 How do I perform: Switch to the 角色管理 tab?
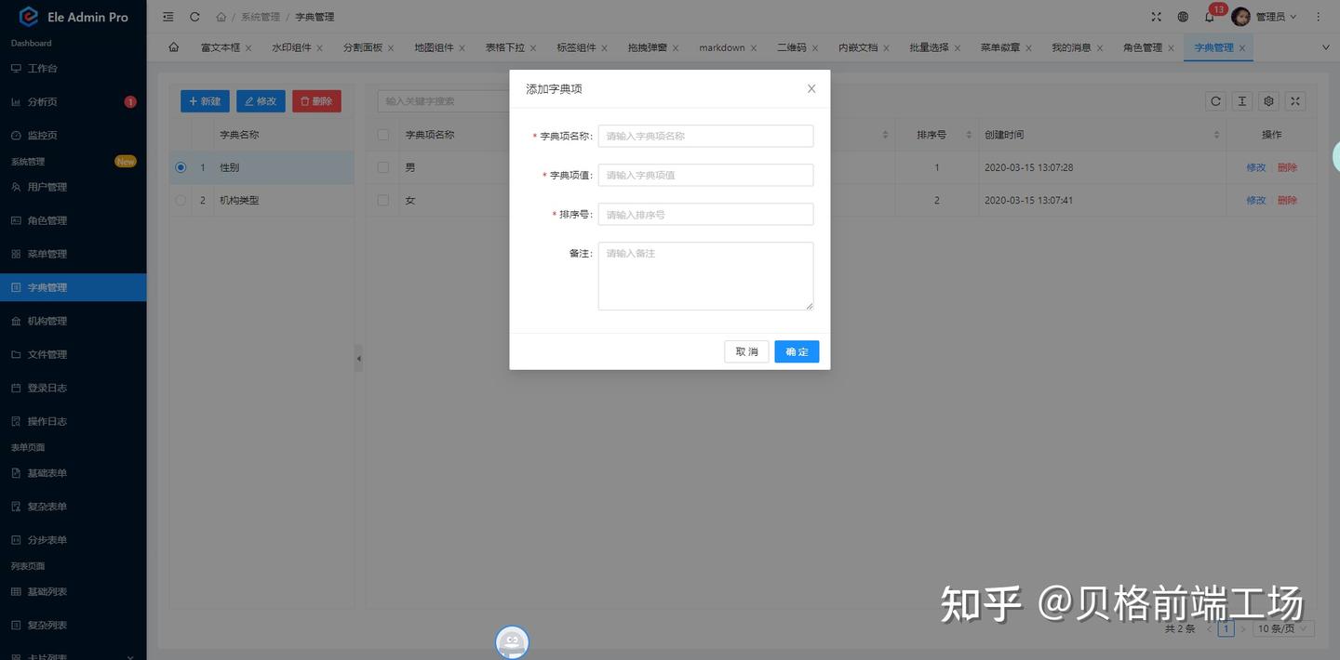tap(1144, 46)
